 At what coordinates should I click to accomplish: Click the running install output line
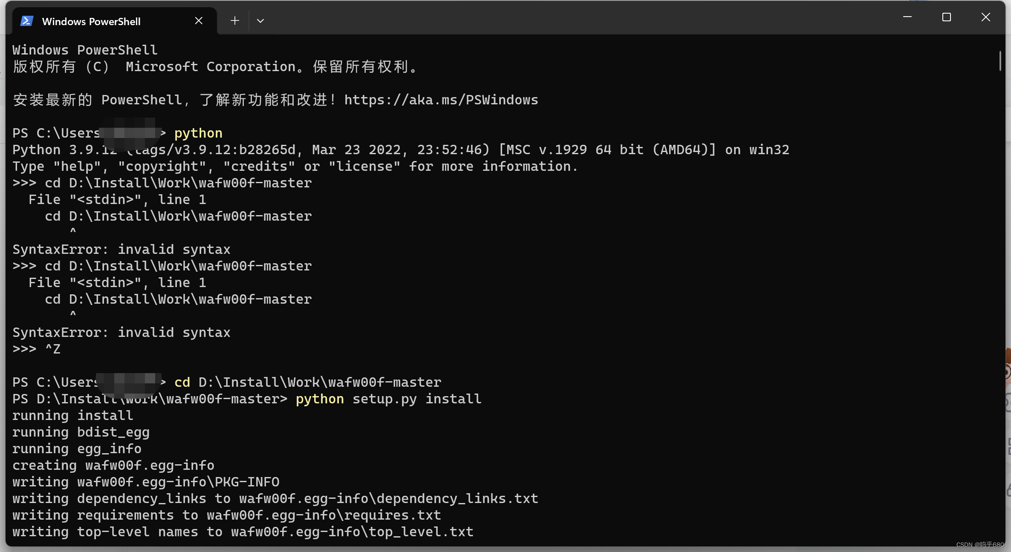(x=72, y=415)
